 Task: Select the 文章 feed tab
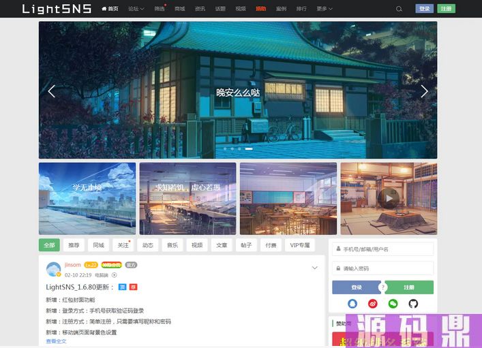[x=222, y=245]
